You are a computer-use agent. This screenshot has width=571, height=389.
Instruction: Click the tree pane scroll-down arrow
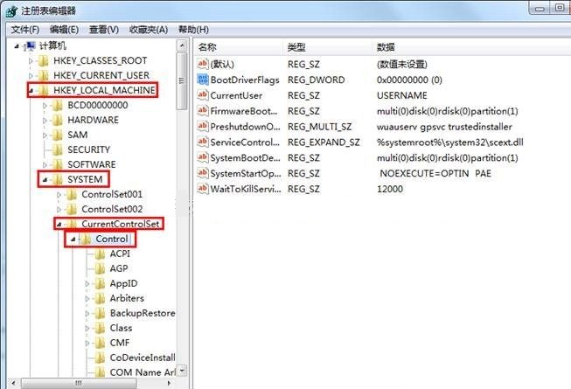pyautogui.click(x=183, y=371)
